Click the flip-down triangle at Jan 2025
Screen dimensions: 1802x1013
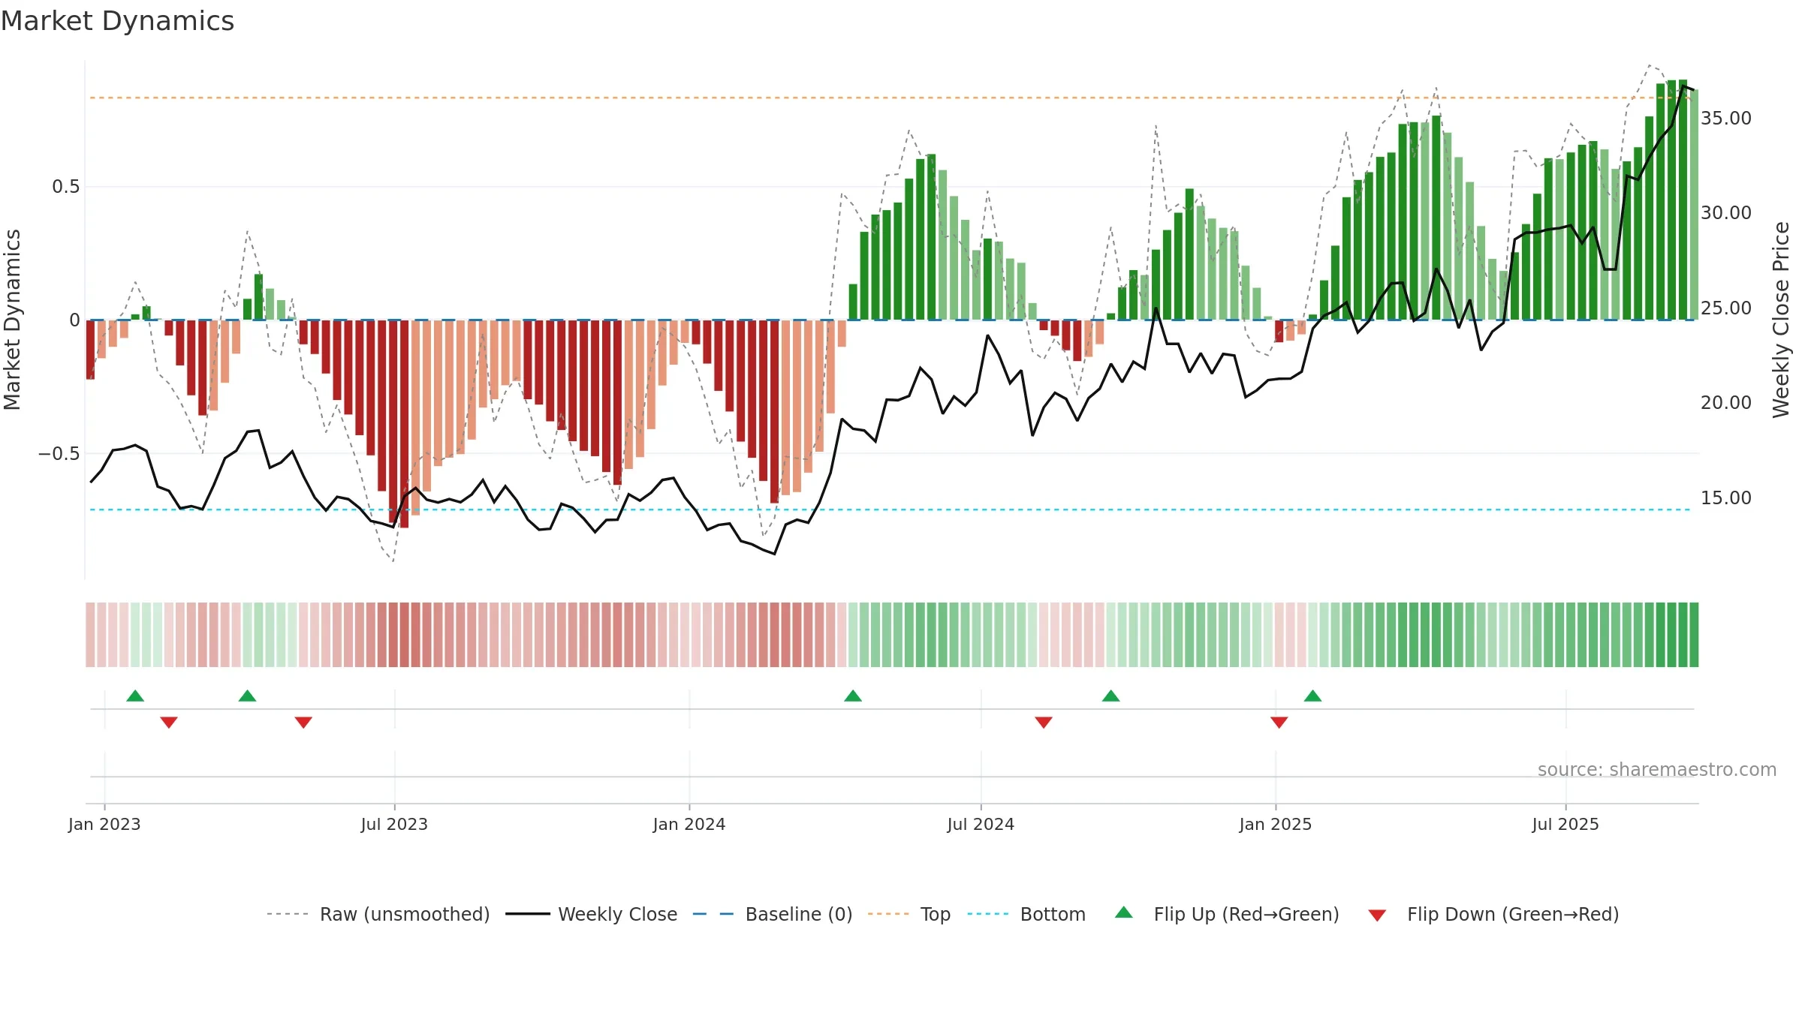(x=1279, y=722)
